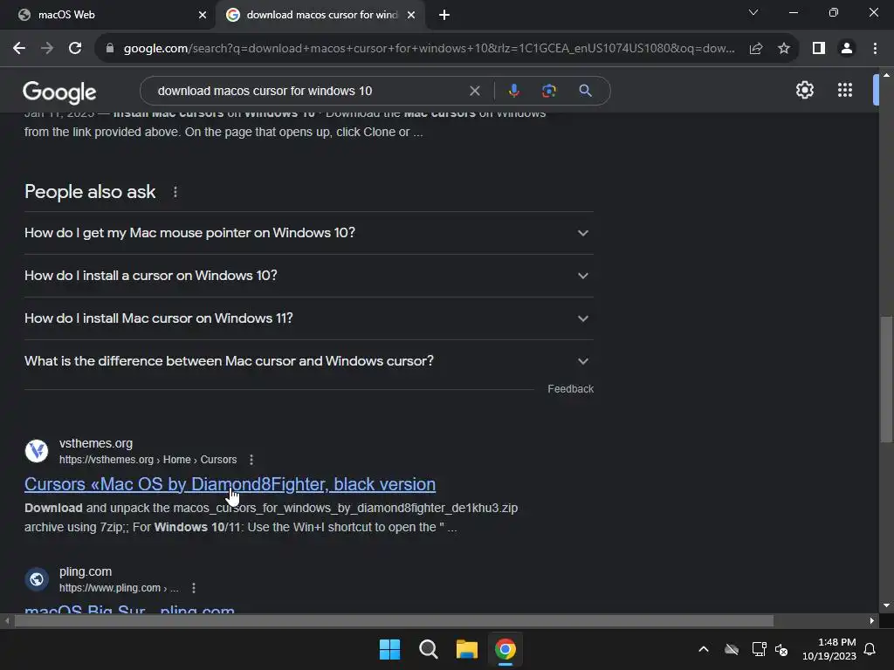Click the address bar URL
Viewport: 894px width, 670px height.
pyautogui.click(x=429, y=49)
